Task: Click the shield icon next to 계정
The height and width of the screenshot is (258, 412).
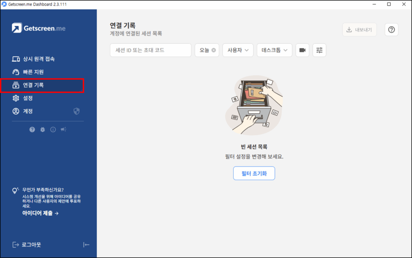Action: 76,111
